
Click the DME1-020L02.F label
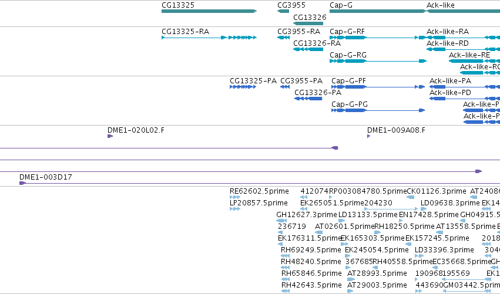tap(136, 130)
